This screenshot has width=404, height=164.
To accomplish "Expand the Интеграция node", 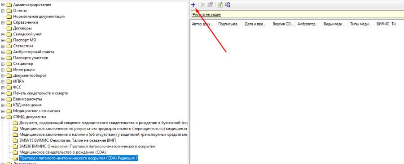I will coord(3,70).
